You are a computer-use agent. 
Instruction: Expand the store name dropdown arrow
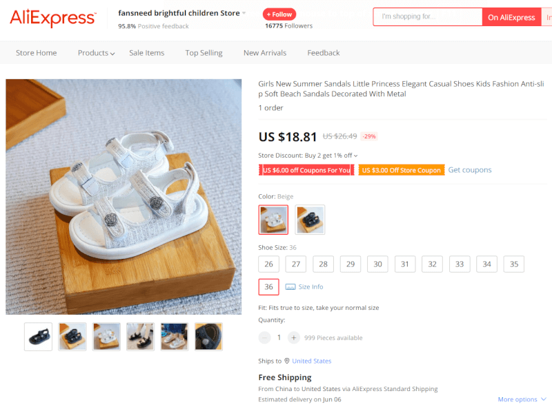pyautogui.click(x=244, y=13)
